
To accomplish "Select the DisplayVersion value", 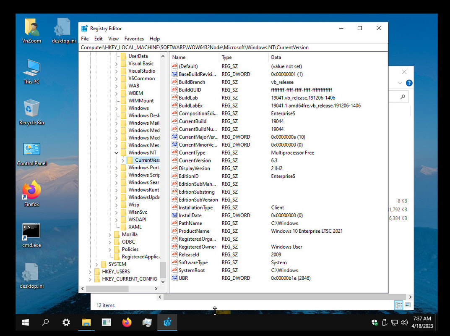I will [194, 168].
